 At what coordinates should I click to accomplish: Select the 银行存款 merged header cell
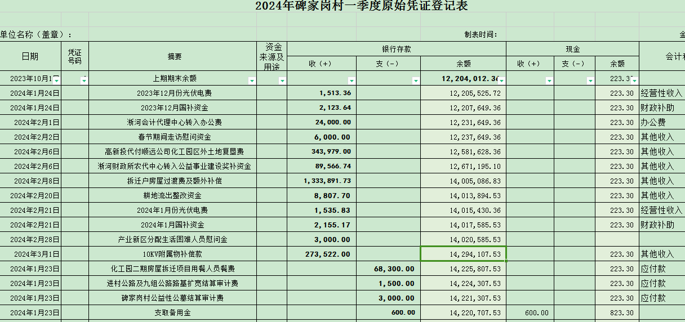click(396, 49)
